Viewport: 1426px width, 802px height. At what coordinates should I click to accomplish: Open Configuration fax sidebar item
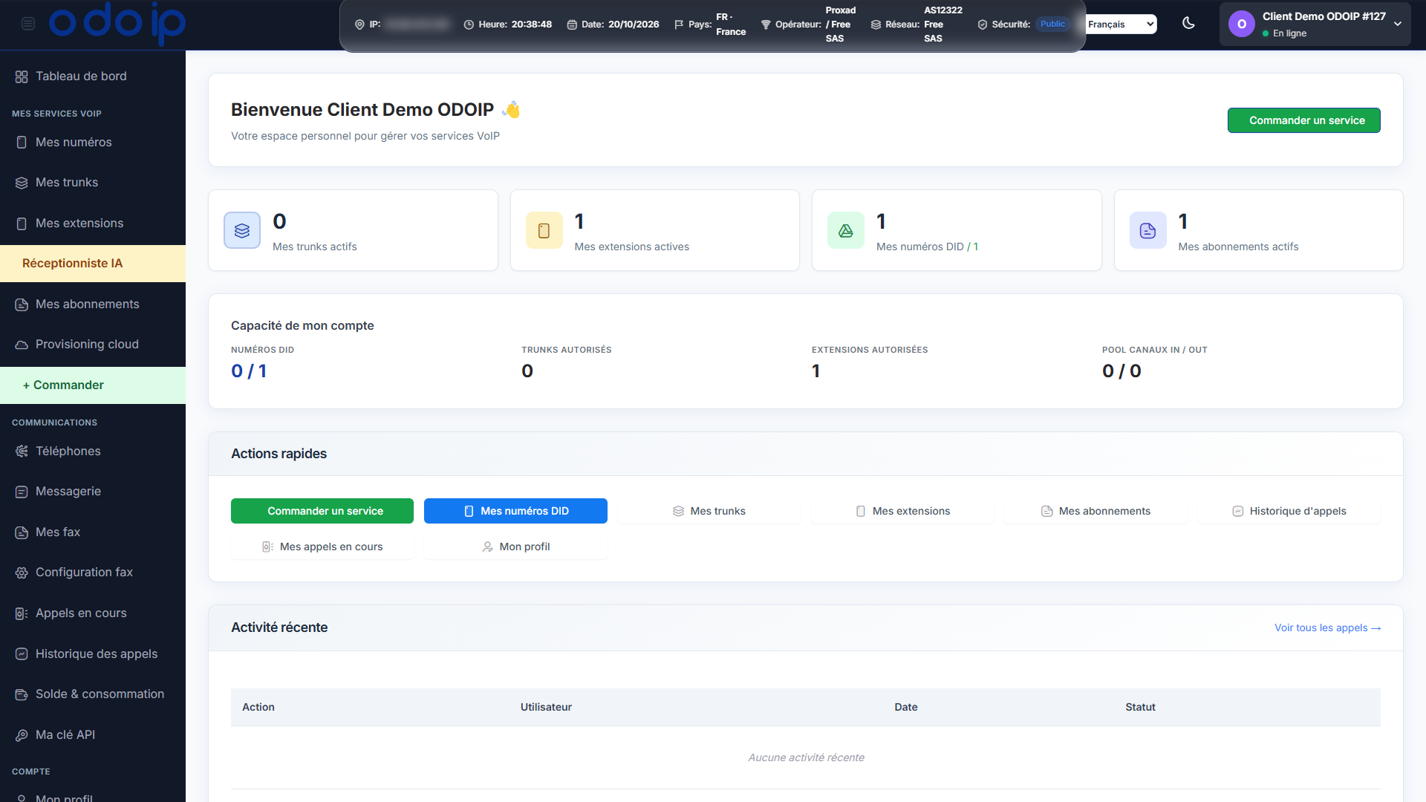(x=93, y=572)
